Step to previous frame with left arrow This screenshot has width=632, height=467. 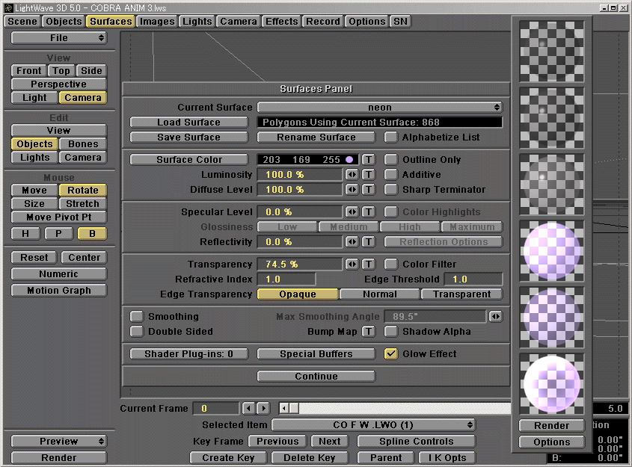[x=248, y=409]
